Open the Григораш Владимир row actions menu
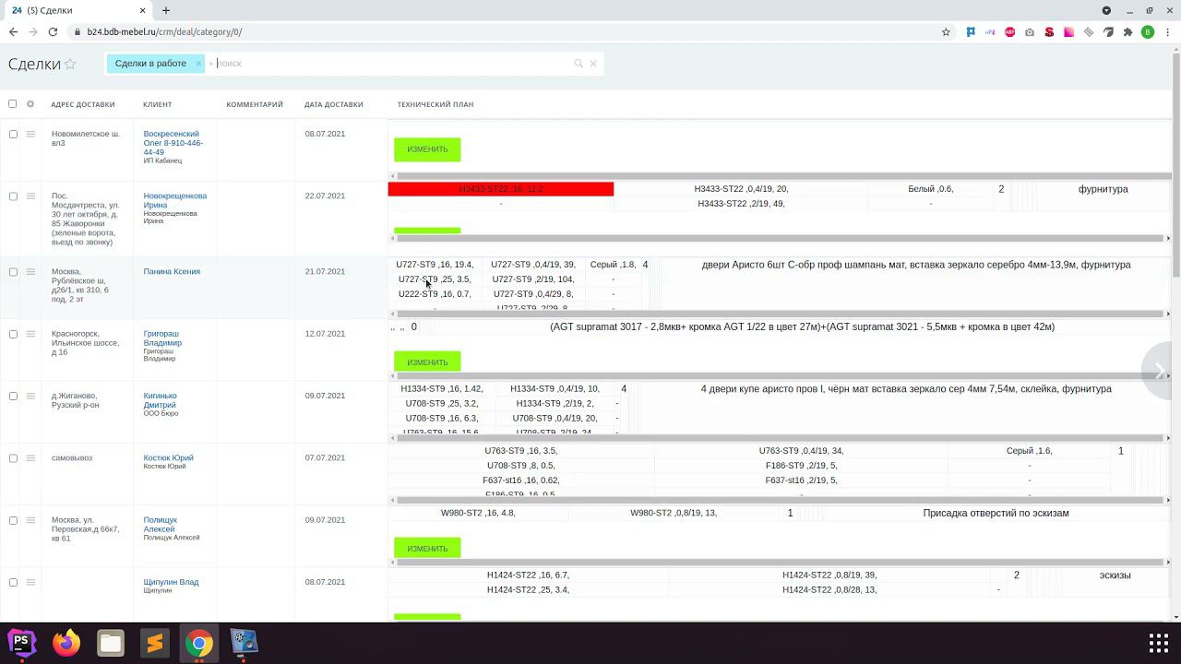The image size is (1181, 664). [x=30, y=334]
